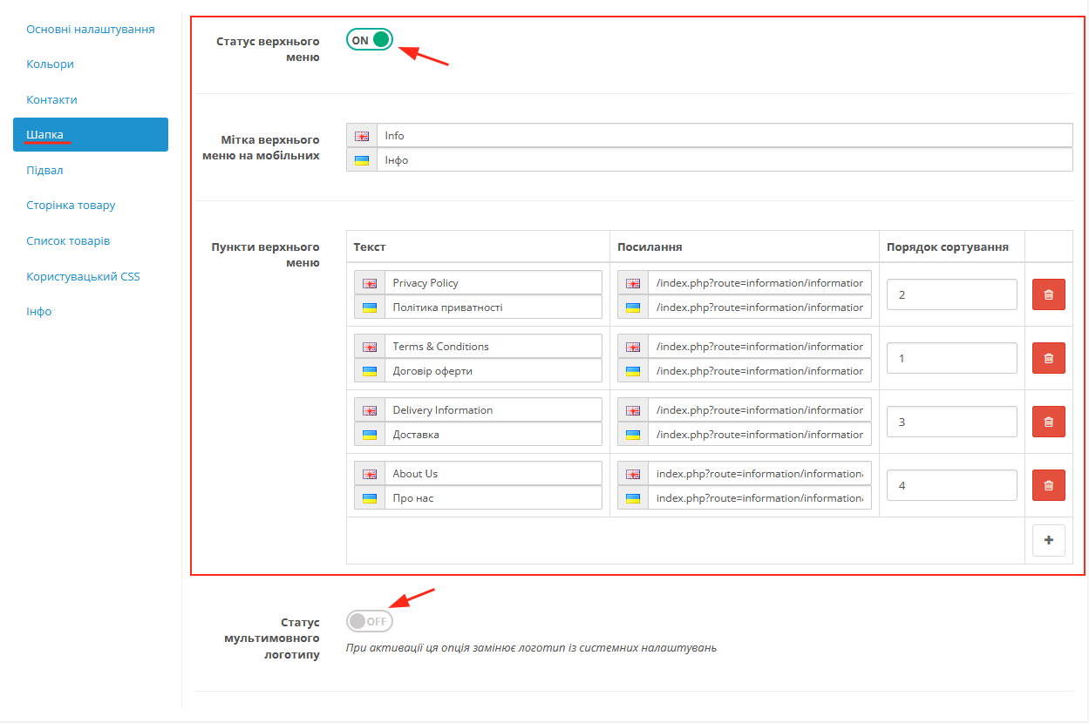The image size is (1089, 723).
Task: Change sort order field with value 4
Action: click(952, 485)
